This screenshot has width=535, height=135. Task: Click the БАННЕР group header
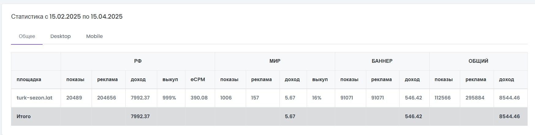point(382,61)
